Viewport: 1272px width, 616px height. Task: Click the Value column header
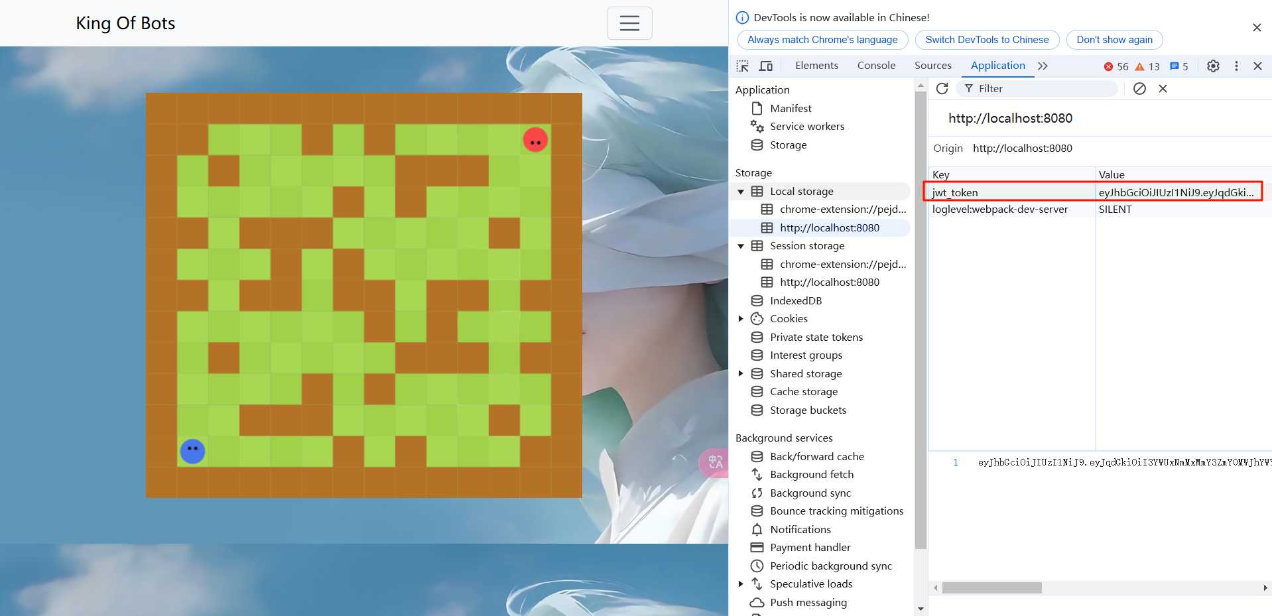point(1183,174)
